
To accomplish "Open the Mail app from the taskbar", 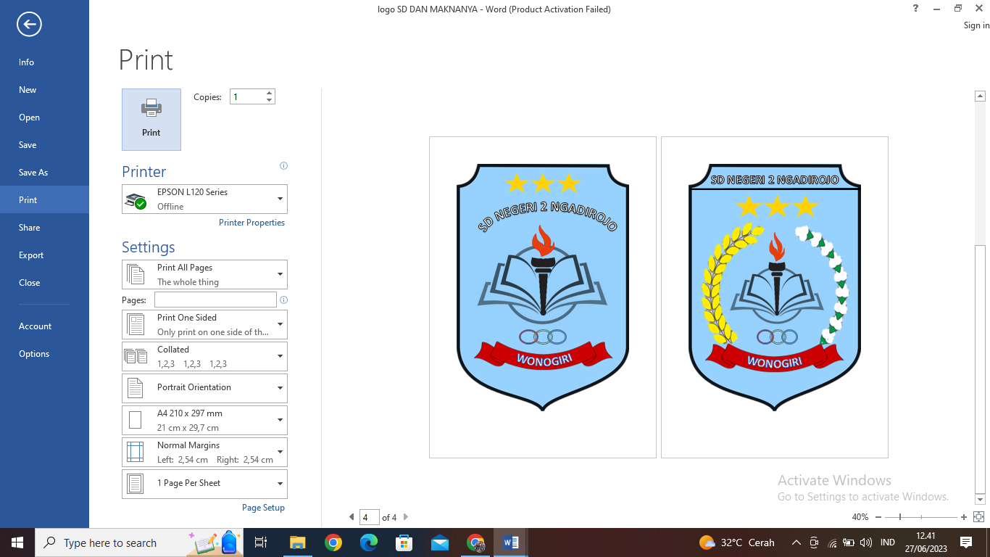I will click(x=440, y=542).
